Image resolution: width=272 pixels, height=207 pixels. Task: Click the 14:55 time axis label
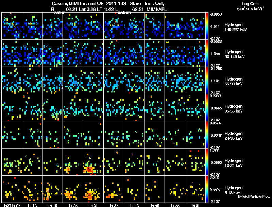pyautogui.click(x=175, y=205)
